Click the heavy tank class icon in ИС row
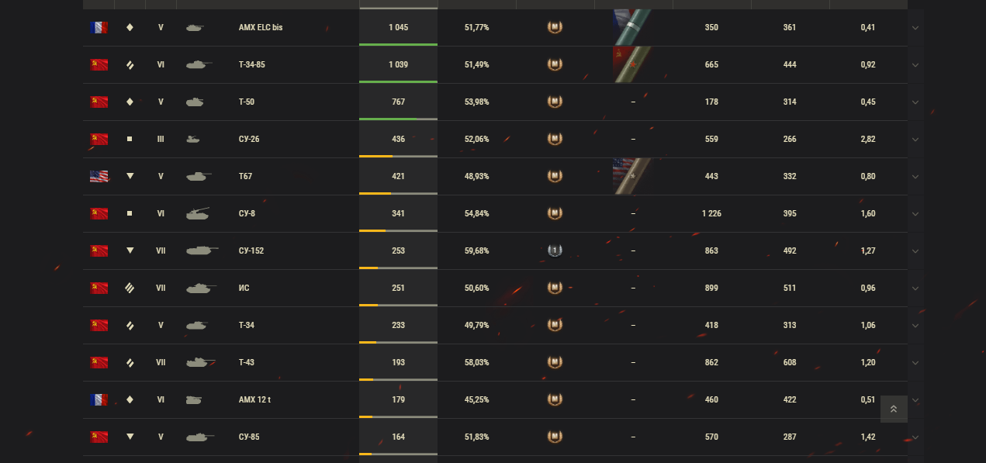 pyautogui.click(x=130, y=288)
